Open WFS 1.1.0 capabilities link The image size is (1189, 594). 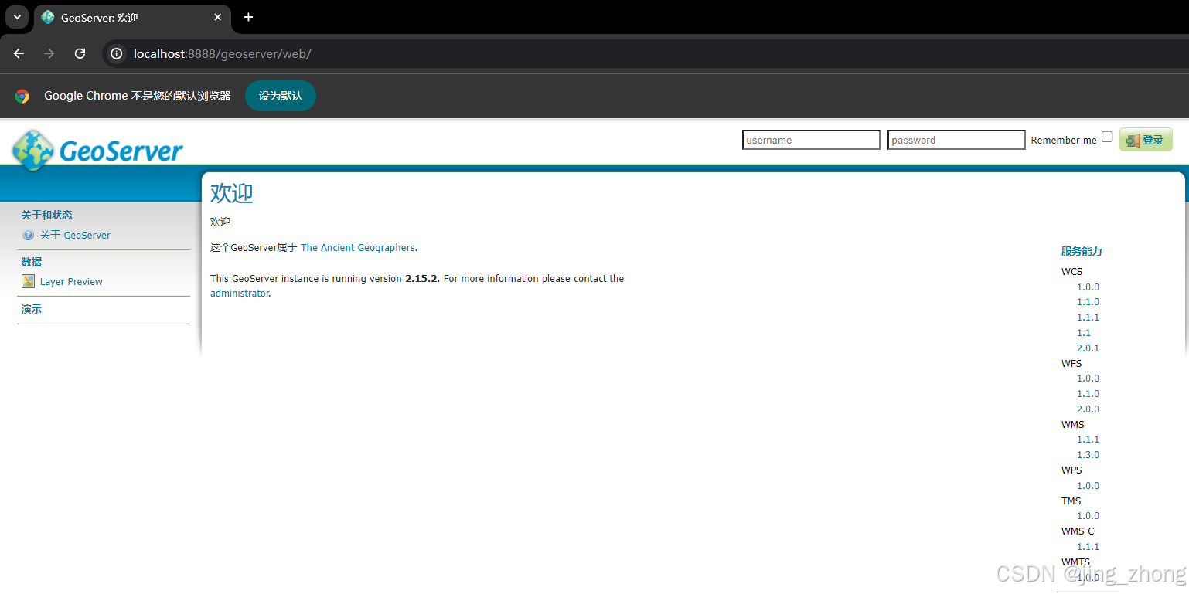tap(1088, 394)
